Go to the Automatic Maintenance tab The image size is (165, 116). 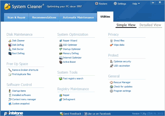78,18
